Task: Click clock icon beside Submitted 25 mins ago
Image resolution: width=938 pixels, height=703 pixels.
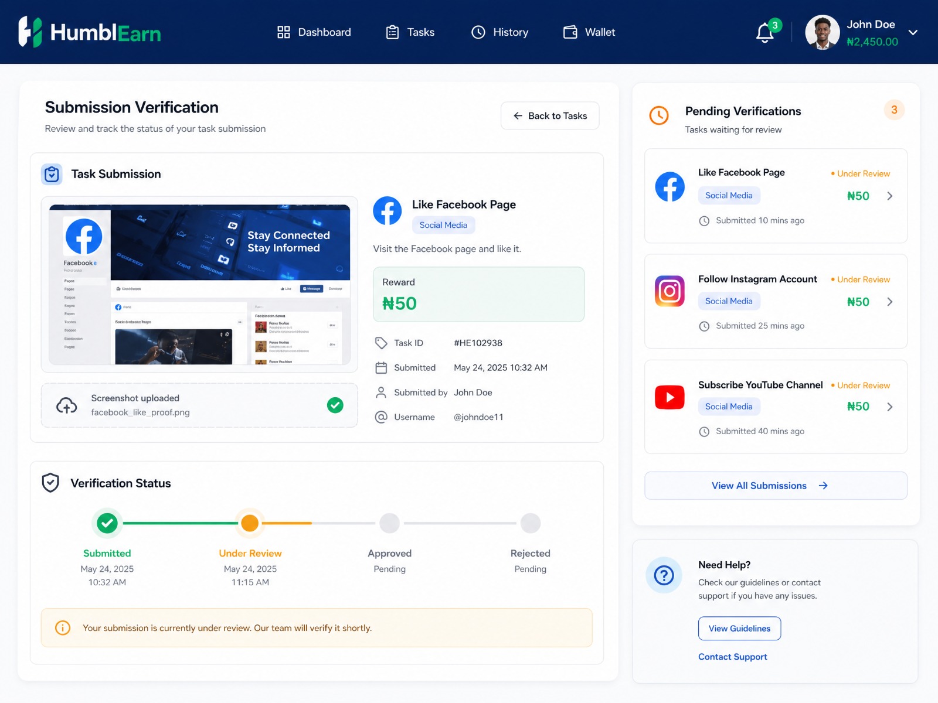Action: coord(704,326)
